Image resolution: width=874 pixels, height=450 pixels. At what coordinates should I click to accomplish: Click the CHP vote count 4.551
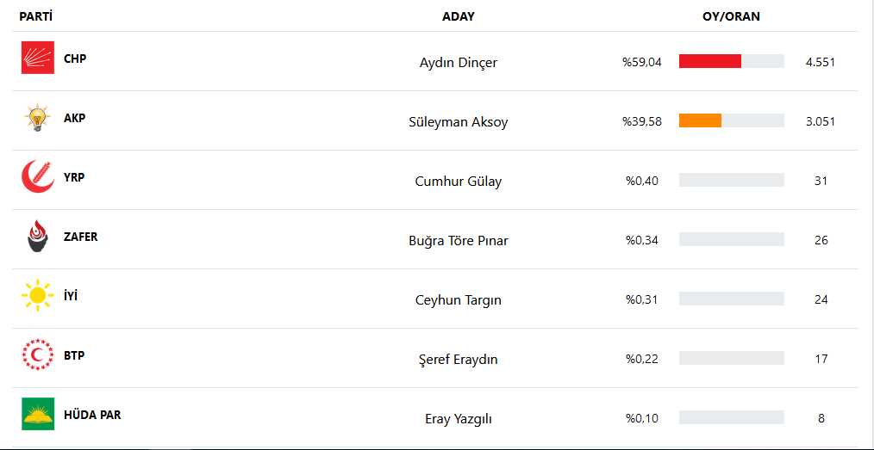(x=820, y=62)
